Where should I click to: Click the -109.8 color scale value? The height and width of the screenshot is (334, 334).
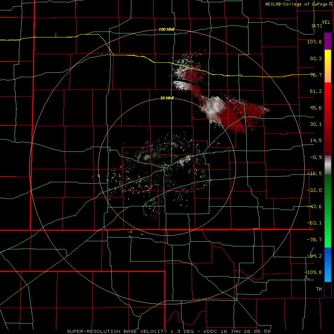point(313,272)
